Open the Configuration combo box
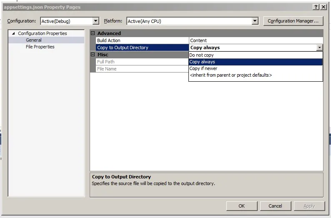 (70, 21)
